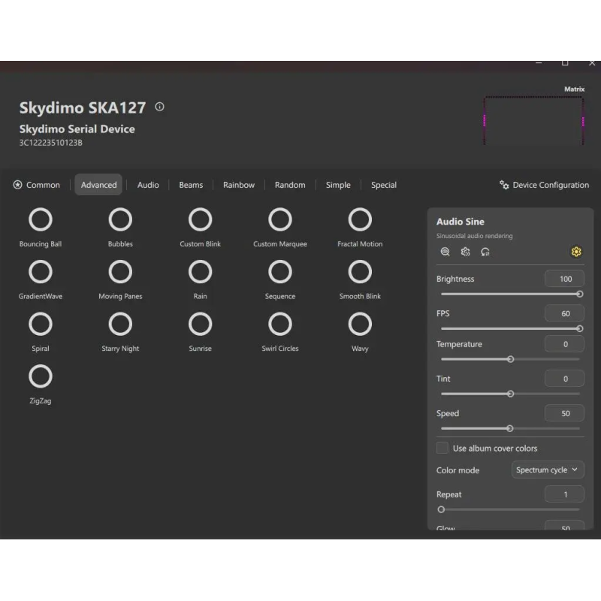601x601 pixels.
Task: Choose the Sunrise effect circle
Action: [200, 325]
